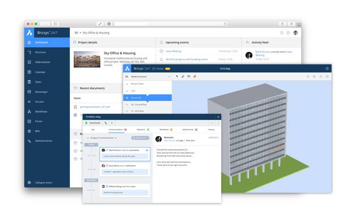This screenshot has width=344, height=218.
Task: Open the Structure section in sidebar
Action: point(40,52)
